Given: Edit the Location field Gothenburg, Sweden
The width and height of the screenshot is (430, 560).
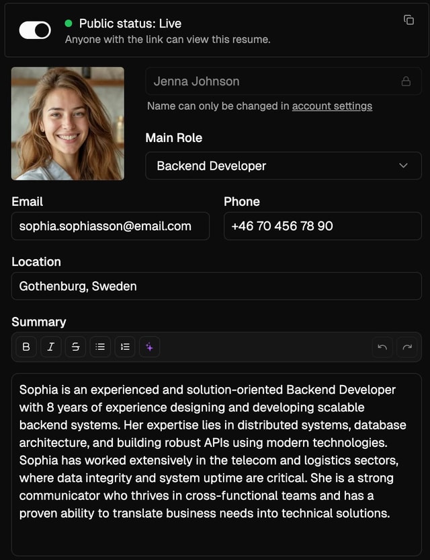Looking at the screenshot, I should pos(216,286).
